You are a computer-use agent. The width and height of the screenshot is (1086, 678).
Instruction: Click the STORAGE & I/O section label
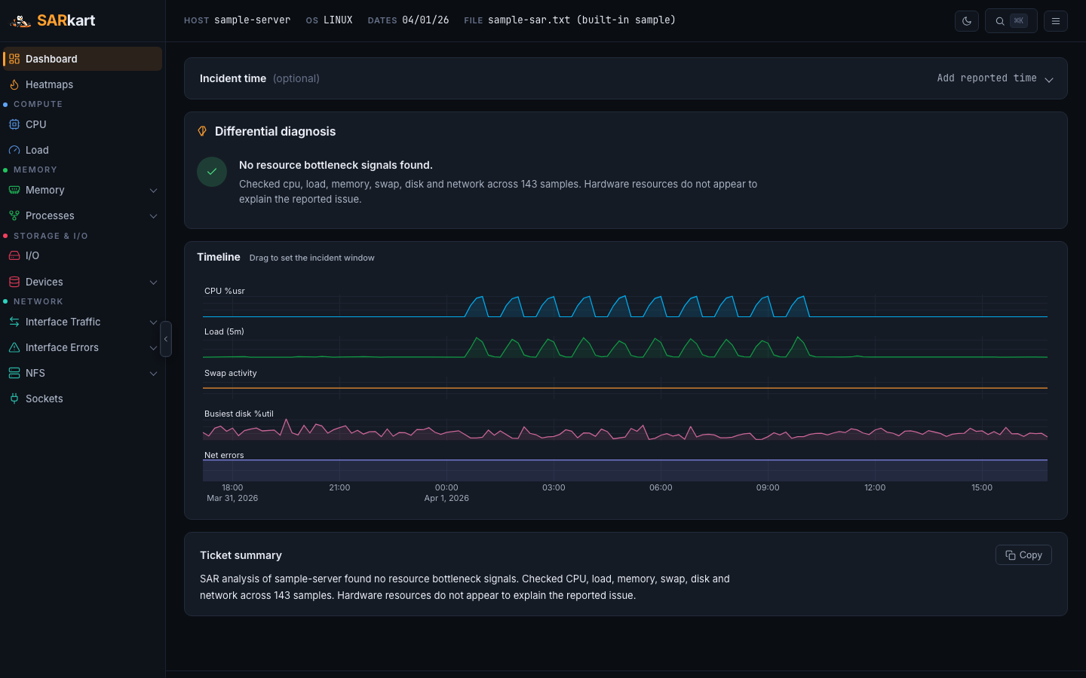51,236
